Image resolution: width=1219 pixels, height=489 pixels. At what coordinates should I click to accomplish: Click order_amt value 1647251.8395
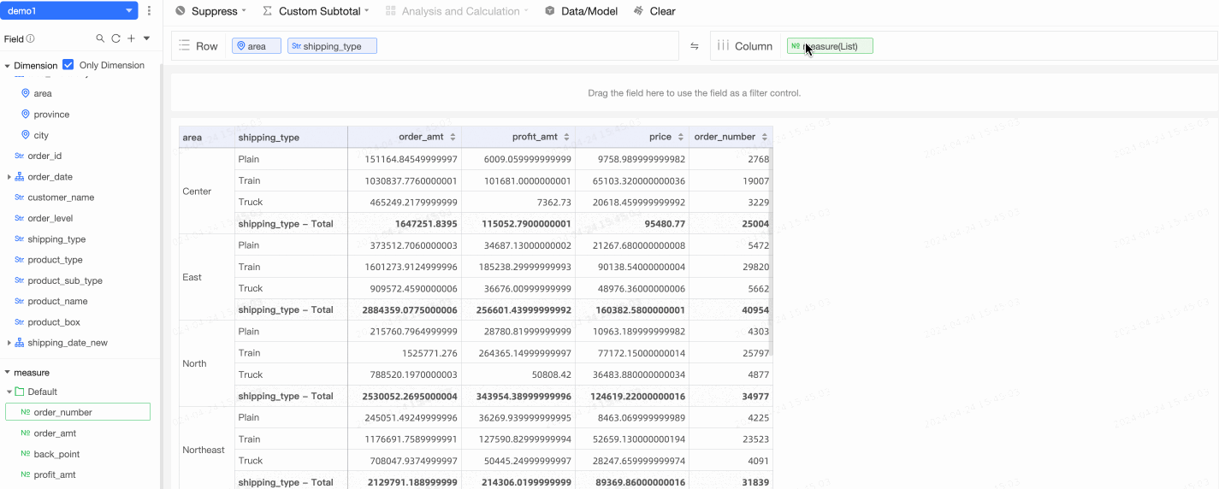405,223
